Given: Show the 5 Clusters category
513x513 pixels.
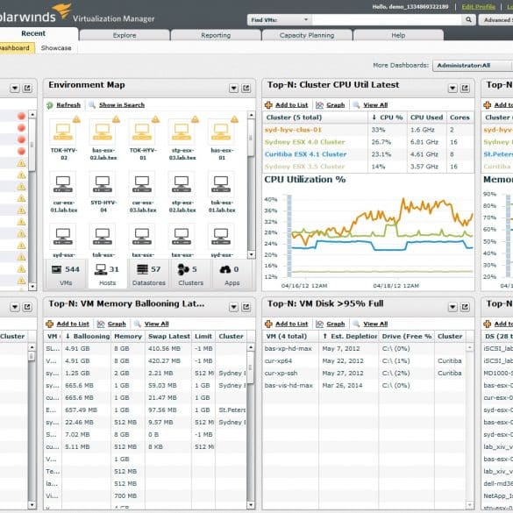Looking at the screenshot, I should click(x=191, y=274).
